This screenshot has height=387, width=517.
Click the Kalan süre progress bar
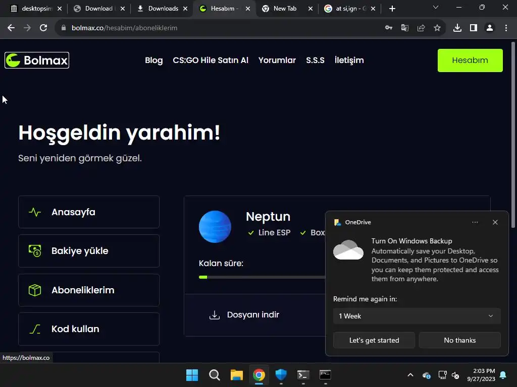[262, 277]
